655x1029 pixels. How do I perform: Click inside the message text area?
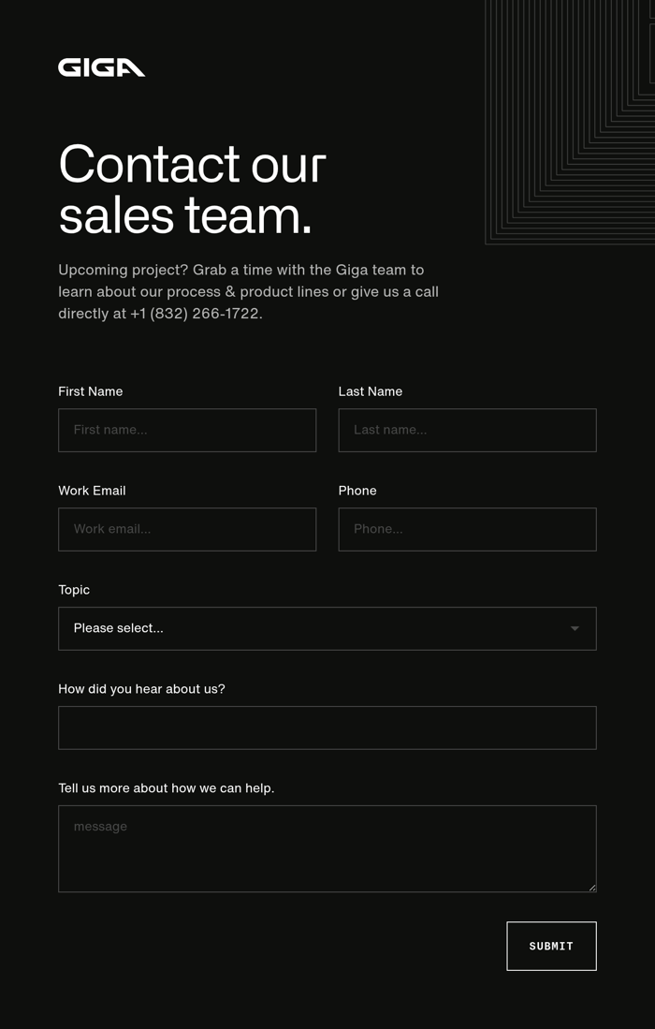click(327, 848)
